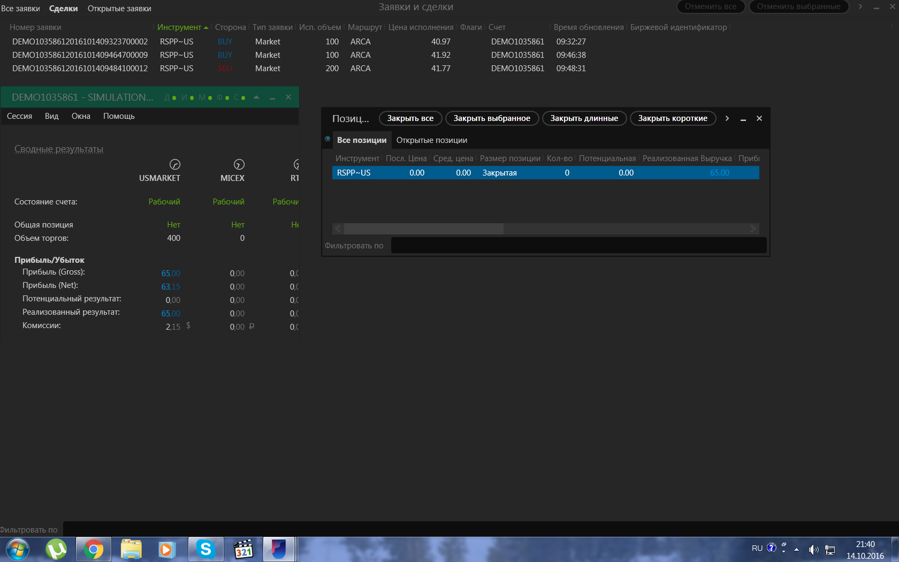
Task: Sort positions by Посл. Цена column
Action: tap(406, 158)
